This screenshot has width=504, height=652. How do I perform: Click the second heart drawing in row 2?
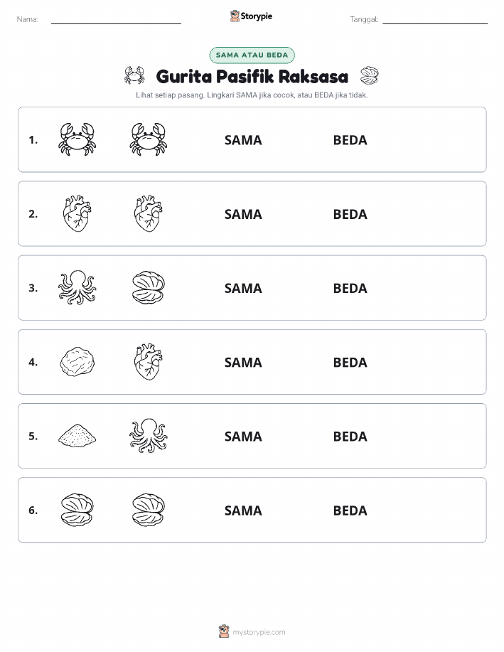149,213
